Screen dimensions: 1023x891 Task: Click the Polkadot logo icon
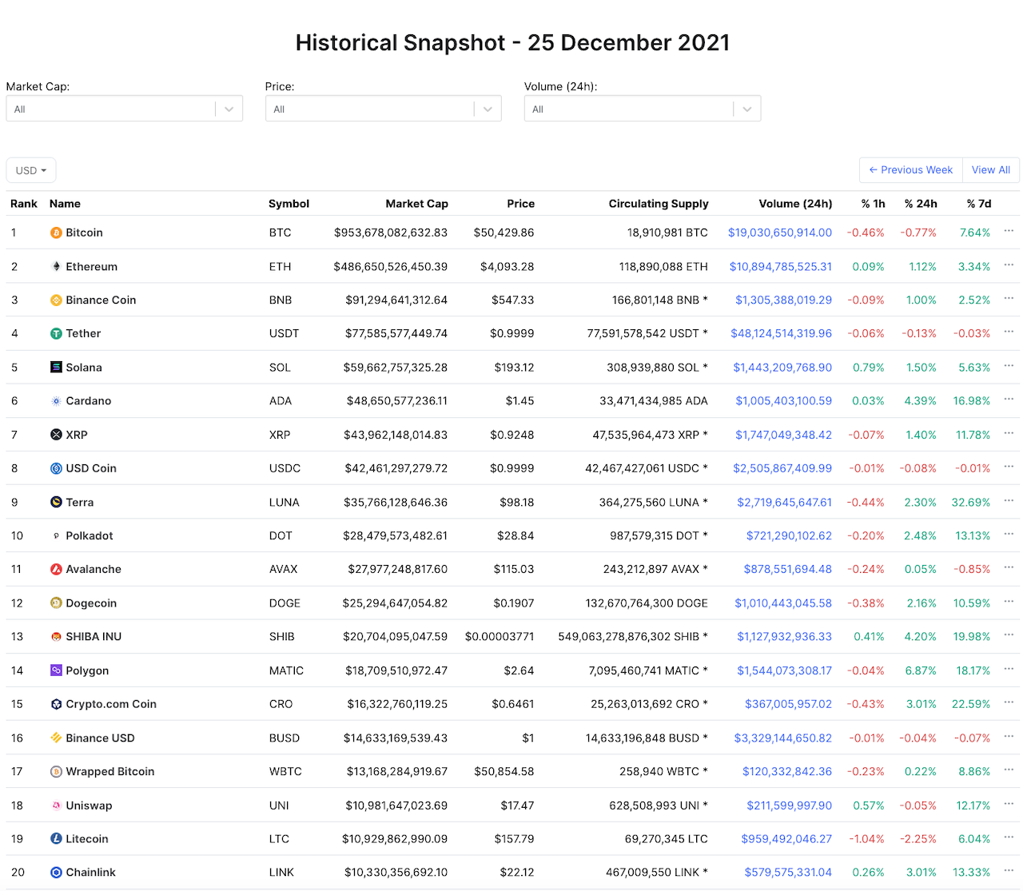click(56, 535)
